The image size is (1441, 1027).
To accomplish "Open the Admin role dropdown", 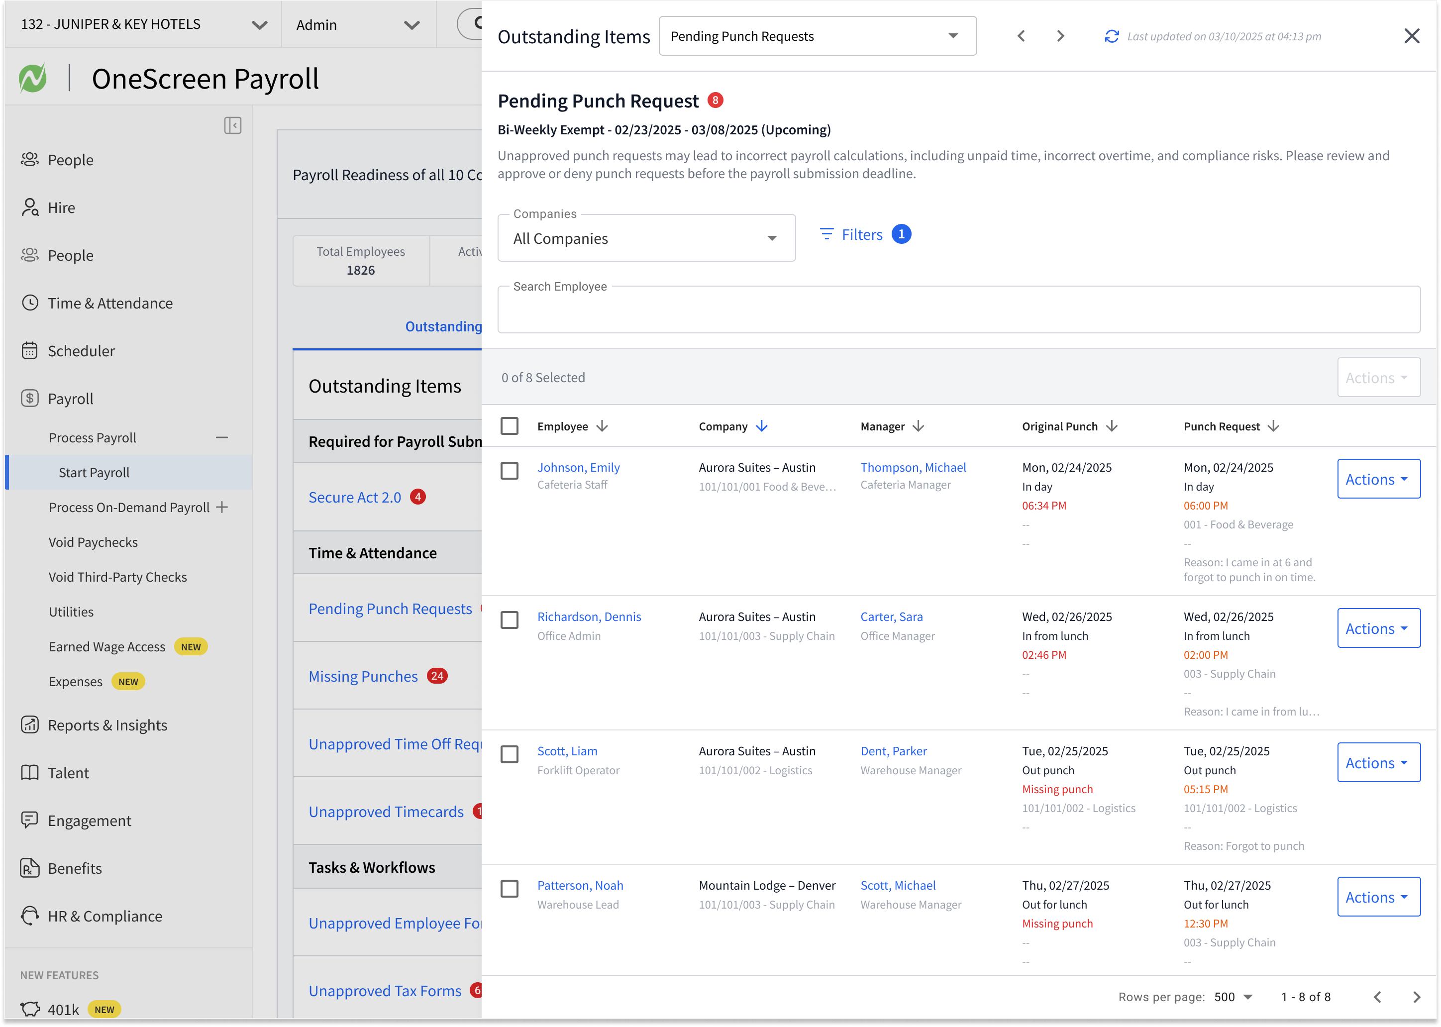I will [359, 25].
